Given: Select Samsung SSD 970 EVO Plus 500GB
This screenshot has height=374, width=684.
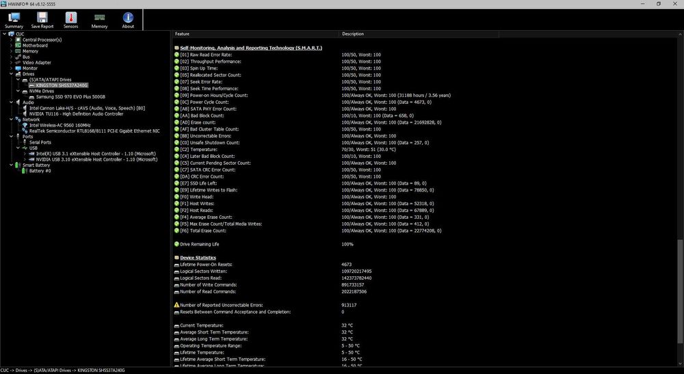Looking at the screenshot, I should [70, 96].
